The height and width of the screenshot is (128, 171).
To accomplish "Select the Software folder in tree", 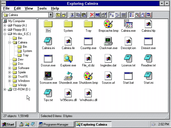I will pos(24,68).
